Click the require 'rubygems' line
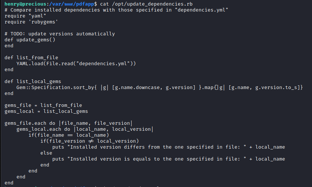 pos(31,22)
